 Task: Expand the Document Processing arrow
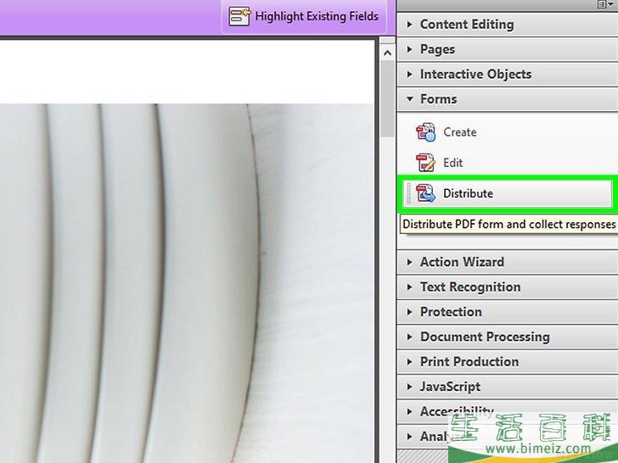tap(409, 337)
